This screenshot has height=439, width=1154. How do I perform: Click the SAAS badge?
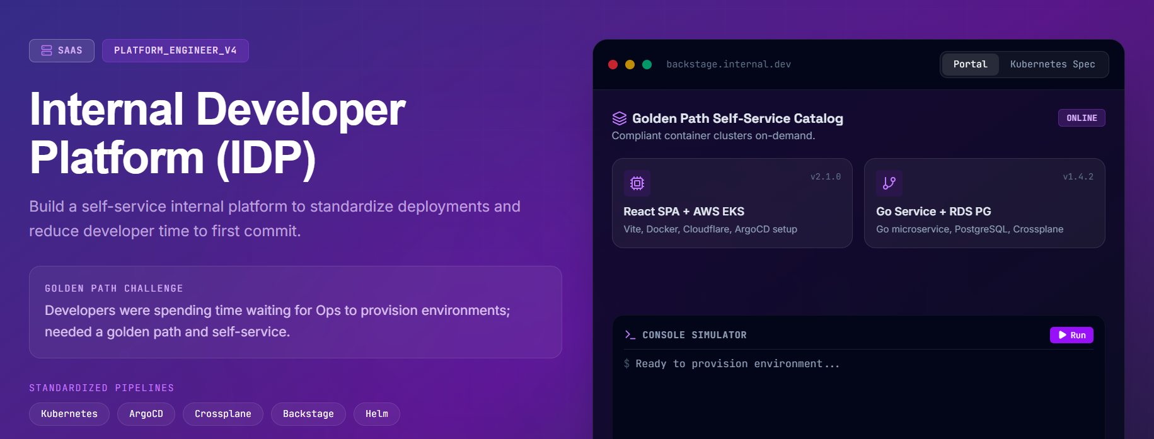click(62, 50)
